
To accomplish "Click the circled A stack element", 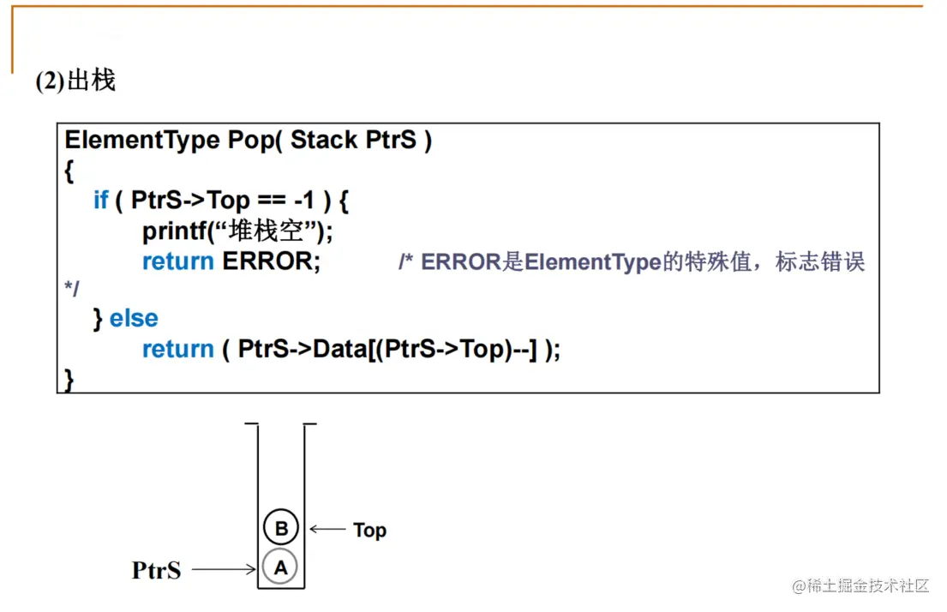I will (281, 567).
